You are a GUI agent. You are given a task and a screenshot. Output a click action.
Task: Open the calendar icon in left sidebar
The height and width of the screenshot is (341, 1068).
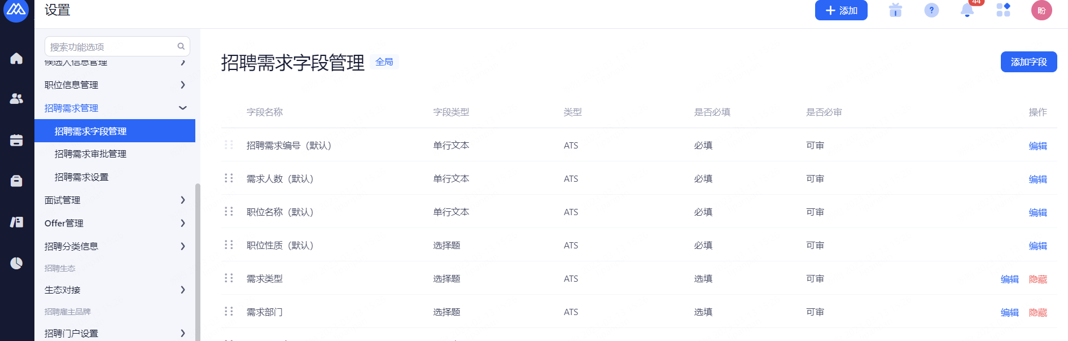[16, 140]
